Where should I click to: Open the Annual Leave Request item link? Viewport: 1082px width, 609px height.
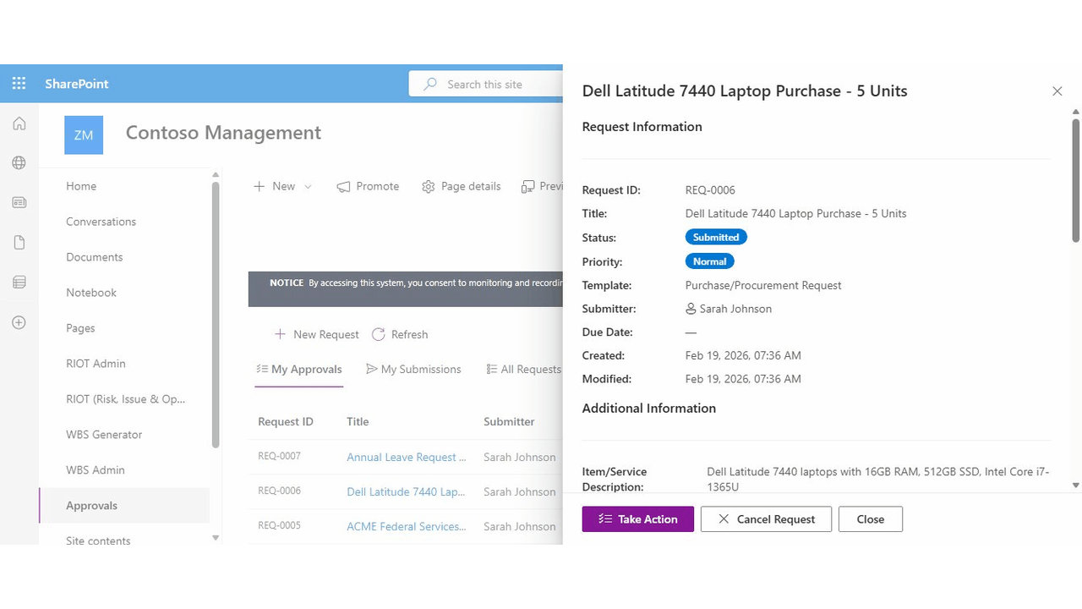tap(407, 457)
